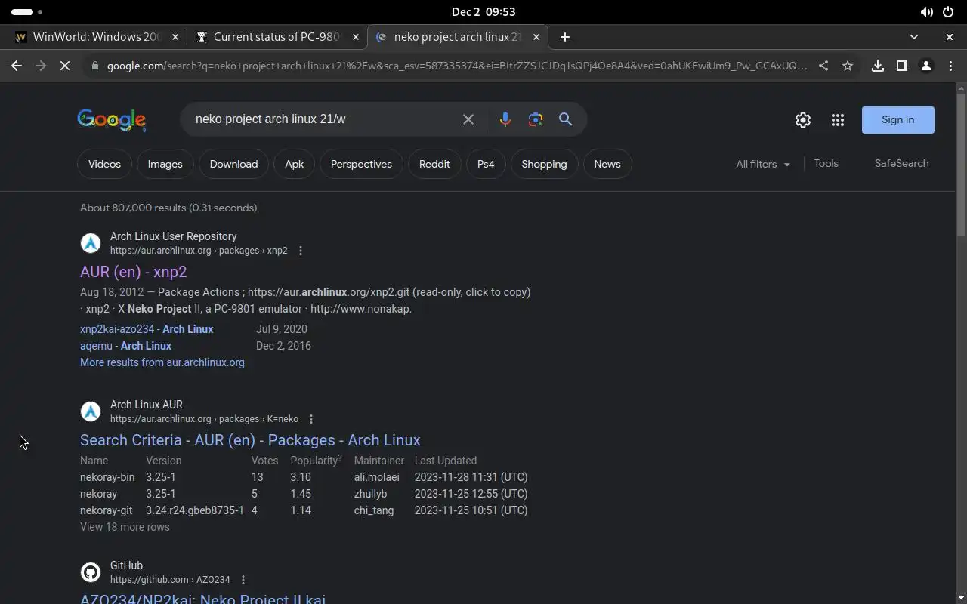Switch to Current status of PC-98 tab
This screenshot has height=604, width=967.
277,36
